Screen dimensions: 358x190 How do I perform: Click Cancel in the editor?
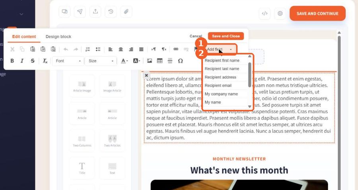point(196,36)
